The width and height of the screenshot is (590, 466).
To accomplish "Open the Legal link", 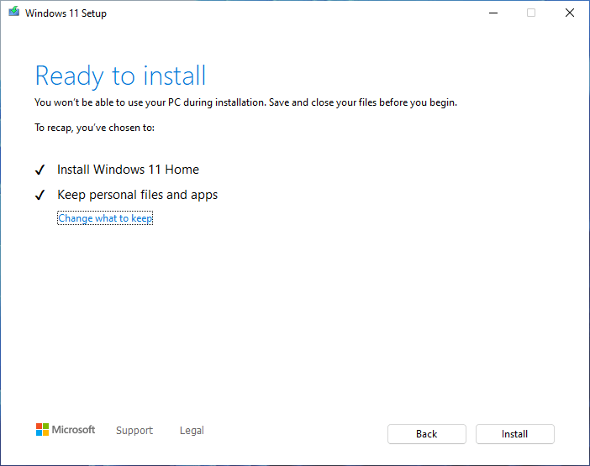I will (192, 430).
